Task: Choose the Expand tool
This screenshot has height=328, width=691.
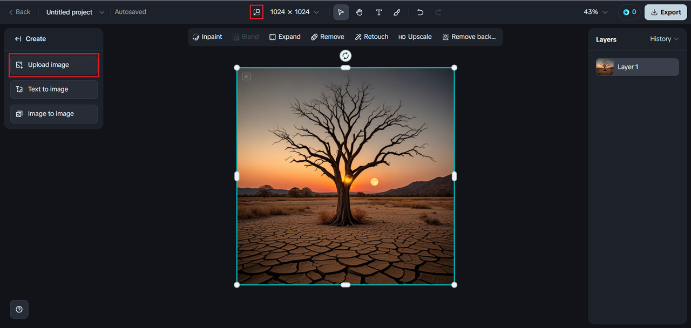Action: (x=285, y=37)
